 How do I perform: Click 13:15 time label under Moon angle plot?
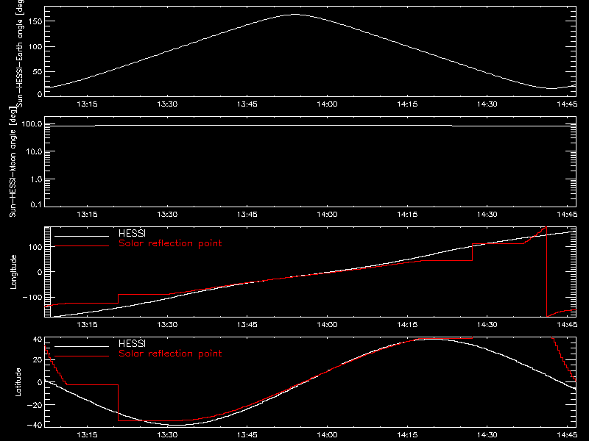pos(87,215)
